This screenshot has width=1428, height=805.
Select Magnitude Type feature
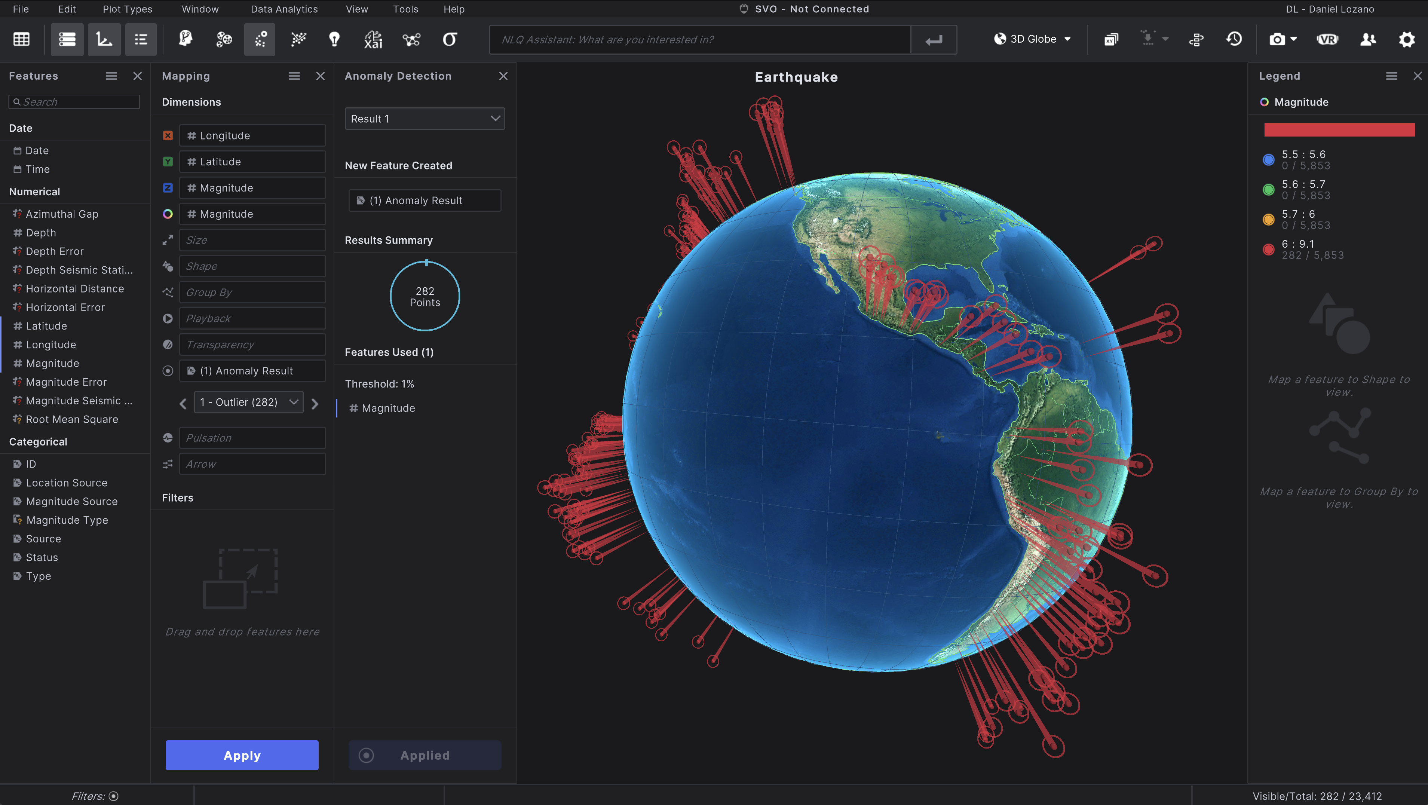67,520
